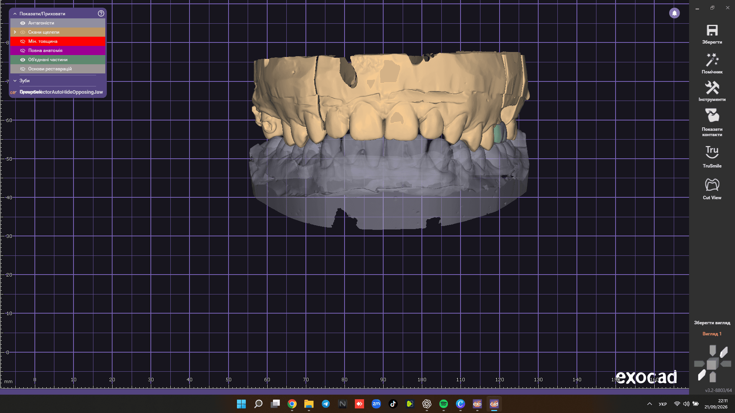Open help for Показати/Приховати panel
Viewport: 735px width, 413px height.
pos(101,13)
